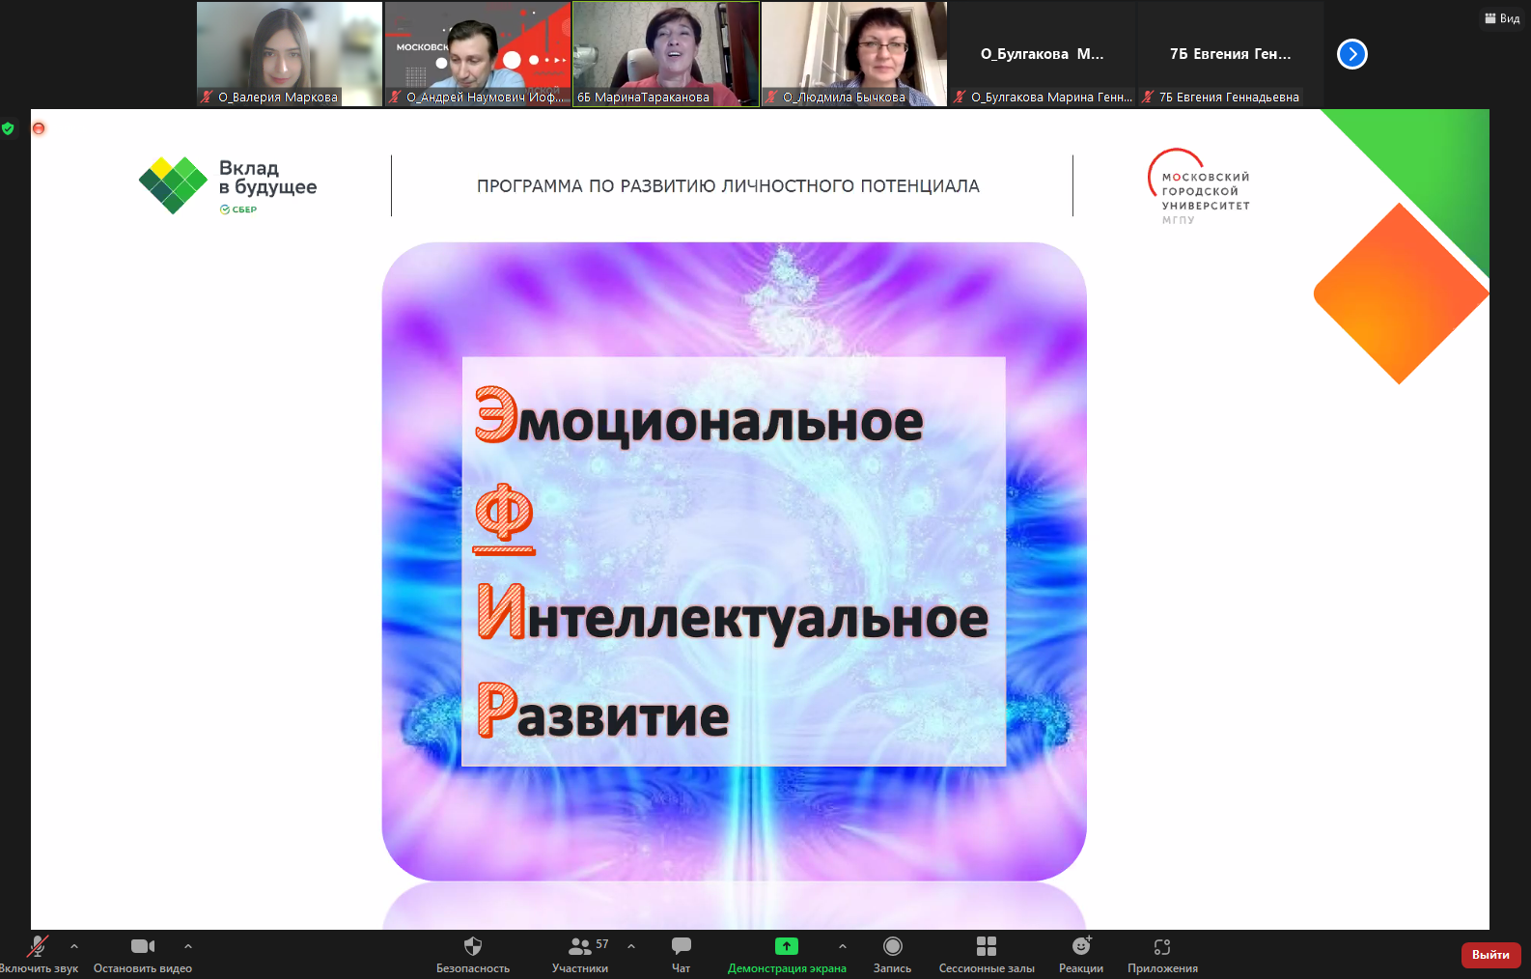Image resolution: width=1531 pixels, height=979 pixels.
Task: Open Приложения apps panel
Action: 1162,954
